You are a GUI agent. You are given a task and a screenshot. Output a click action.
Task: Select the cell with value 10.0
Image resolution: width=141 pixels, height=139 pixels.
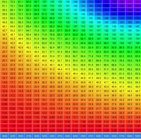click(44, 113)
